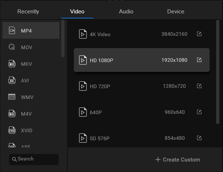Click the 1920x1080 resolution text
Screen dimensions: 223x172
(x=174, y=60)
